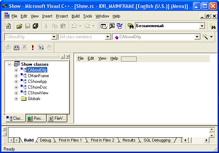The image size is (219, 153).
Task: Switch to the Debug output tab
Action: [x=45, y=140]
